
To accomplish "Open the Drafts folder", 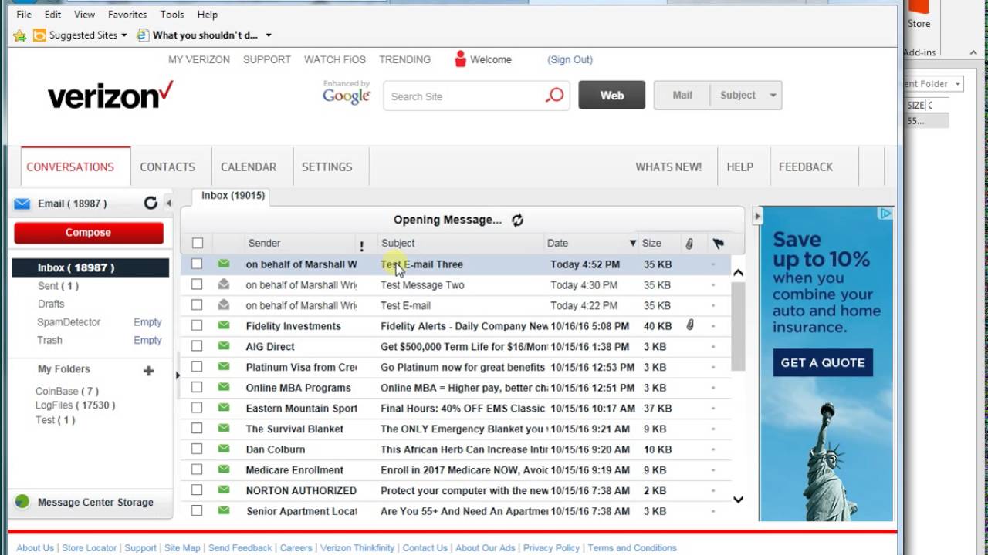I will click(51, 304).
